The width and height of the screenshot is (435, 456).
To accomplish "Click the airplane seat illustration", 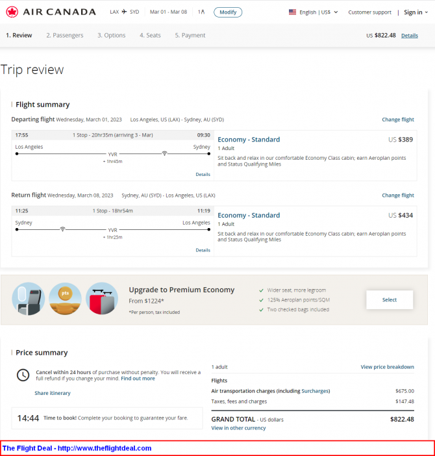I will tap(29, 299).
